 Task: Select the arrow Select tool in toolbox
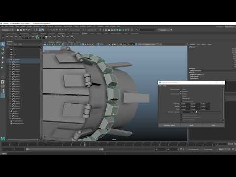(2, 44)
